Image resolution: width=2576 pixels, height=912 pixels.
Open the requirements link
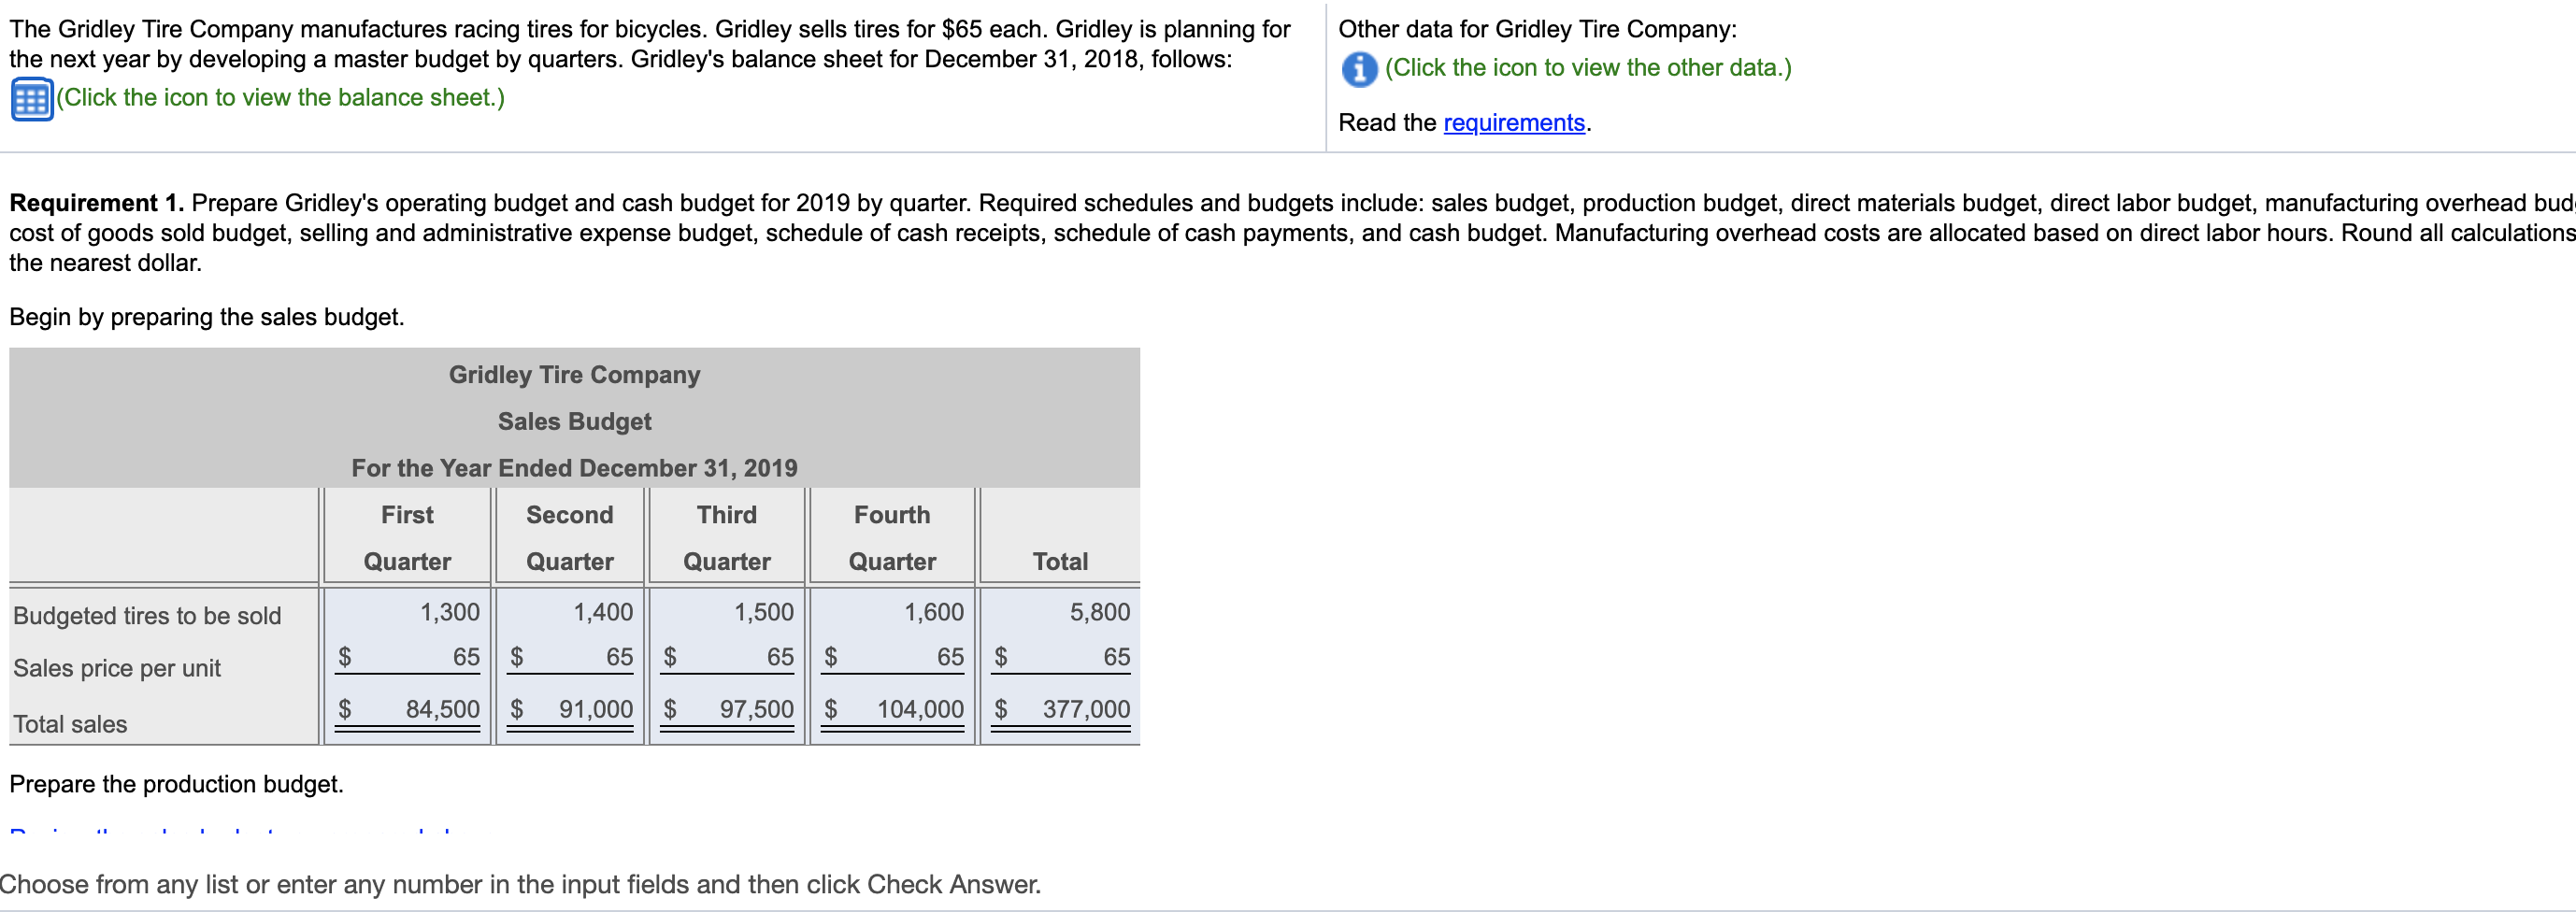point(1514,123)
